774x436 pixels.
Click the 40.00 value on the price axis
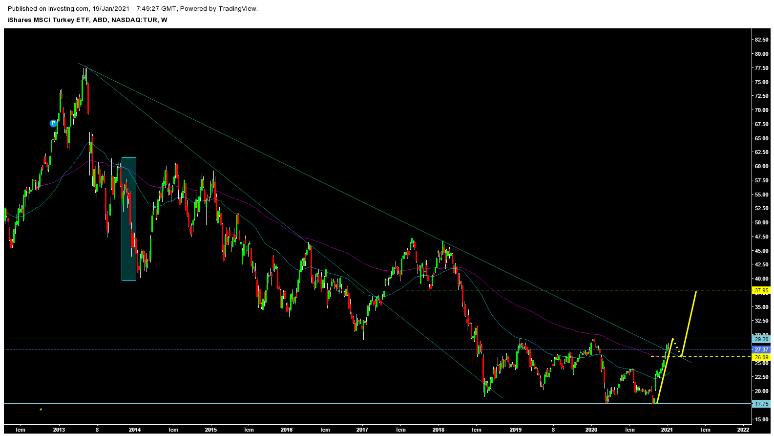[761, 279]
